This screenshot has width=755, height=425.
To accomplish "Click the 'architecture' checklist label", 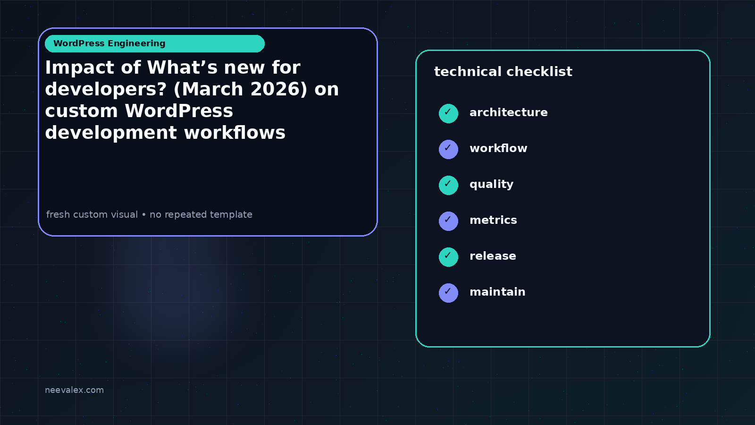I will point(509,112).
